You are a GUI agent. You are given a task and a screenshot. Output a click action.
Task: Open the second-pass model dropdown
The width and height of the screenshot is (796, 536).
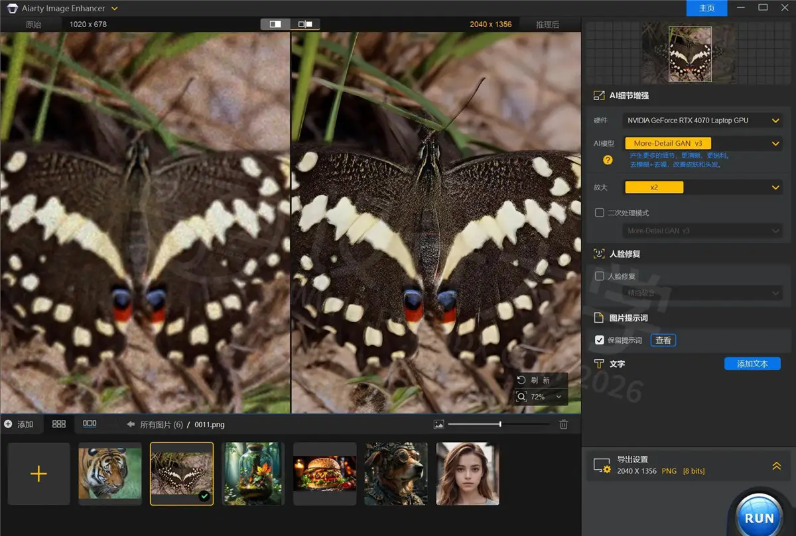coord(703,231)
